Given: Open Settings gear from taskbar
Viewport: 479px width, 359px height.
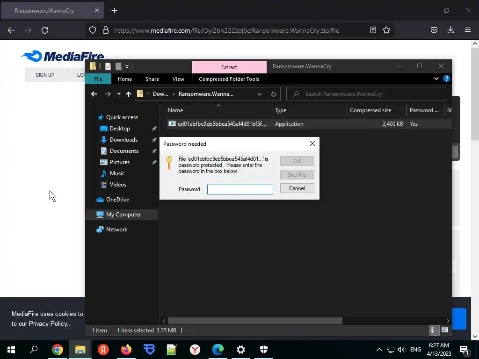Looking at the screenshot, I should (x=241, y=349).
